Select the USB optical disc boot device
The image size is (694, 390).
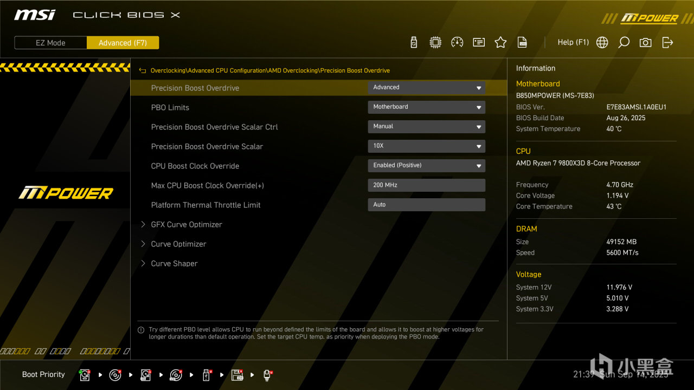tap(176, 375)
